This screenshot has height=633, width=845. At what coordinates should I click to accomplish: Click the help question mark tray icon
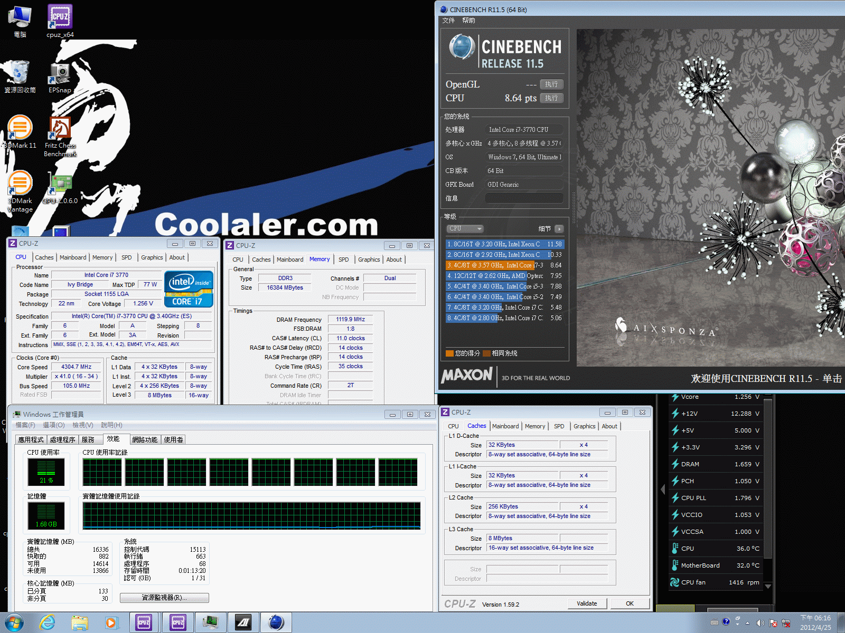[x=726, y=621]
